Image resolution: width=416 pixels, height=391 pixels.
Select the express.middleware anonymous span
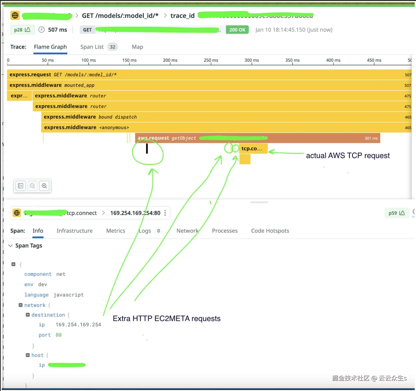click(226, 127)
